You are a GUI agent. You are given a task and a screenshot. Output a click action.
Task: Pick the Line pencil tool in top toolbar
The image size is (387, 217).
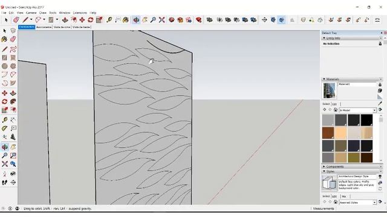pyautogui.click(x=25, y=20)
